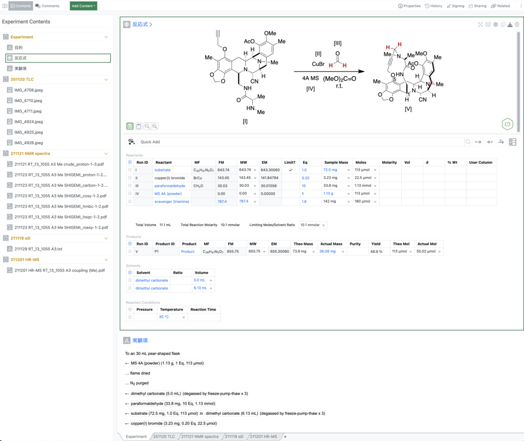Image resolution: width=524 pixels, height=441 pixels.
Task: Toggle the Comments panel view
Action: tap(48, 6)
